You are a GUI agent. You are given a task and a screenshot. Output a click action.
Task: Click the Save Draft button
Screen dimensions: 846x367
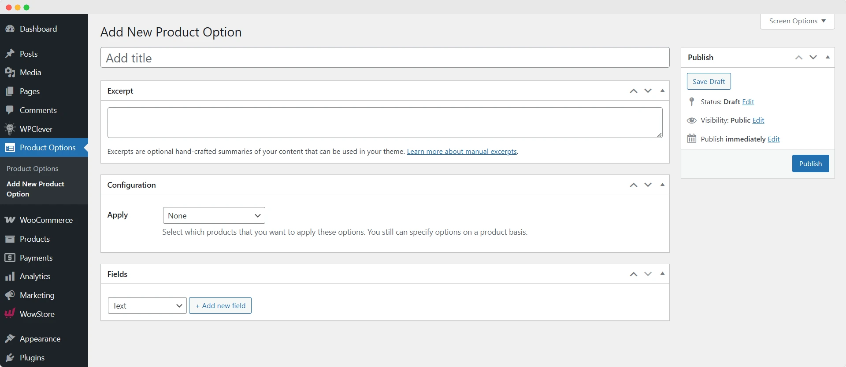709,82
